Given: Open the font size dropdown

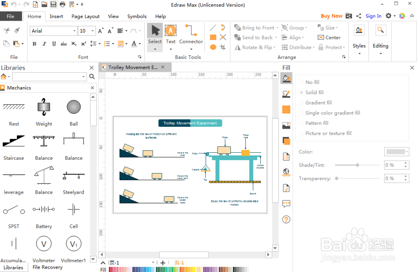Looking at the screenshot, I should pyautogui.click(x=92, y=31).
